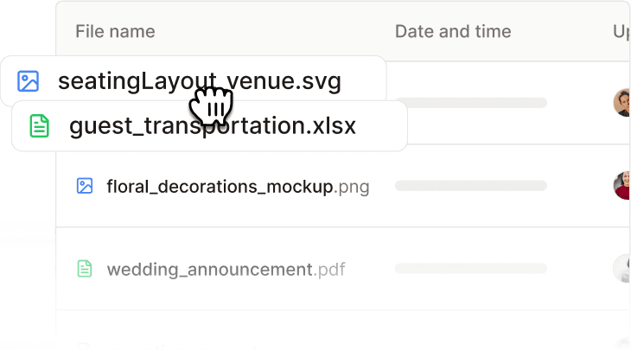631x351 pixels.
Task: Open floral_decorations_mockup.png file
Action: point(238,187)
